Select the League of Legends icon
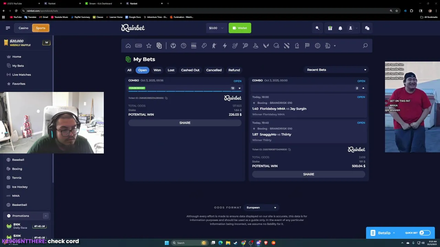The height and width of the screenshot is (247, 440). pos(328,46)
